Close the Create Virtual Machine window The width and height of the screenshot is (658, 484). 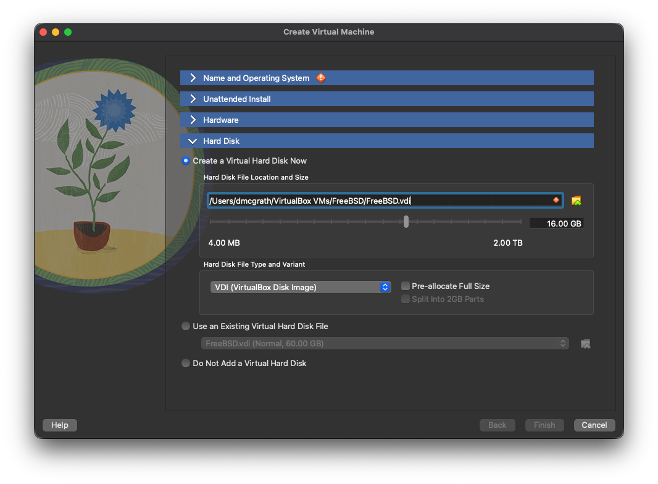43,32
